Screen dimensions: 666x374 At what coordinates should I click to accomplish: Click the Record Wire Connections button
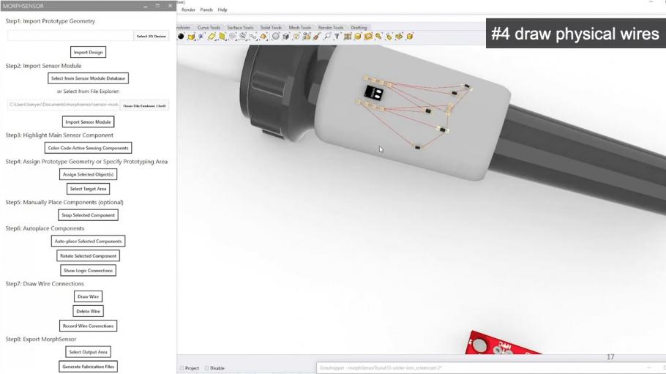[88, 326]
